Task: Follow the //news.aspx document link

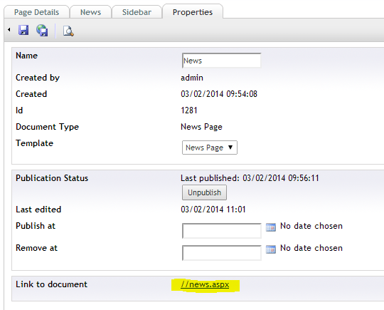Action: click(205, 284)
